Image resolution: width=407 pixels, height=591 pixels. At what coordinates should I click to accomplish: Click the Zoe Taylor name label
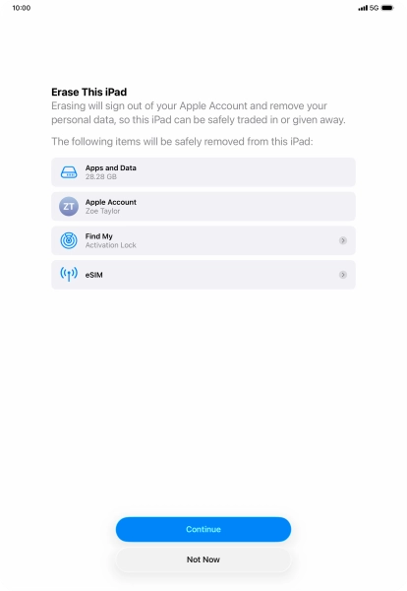click(102, 211)
